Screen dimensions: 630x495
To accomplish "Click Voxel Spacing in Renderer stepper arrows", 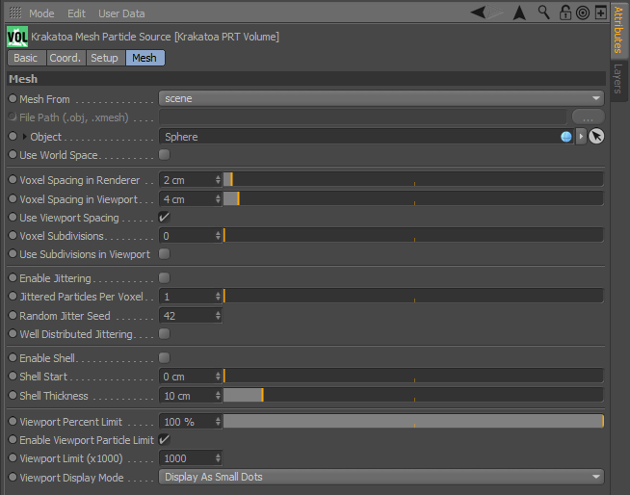I will [218, 179].
